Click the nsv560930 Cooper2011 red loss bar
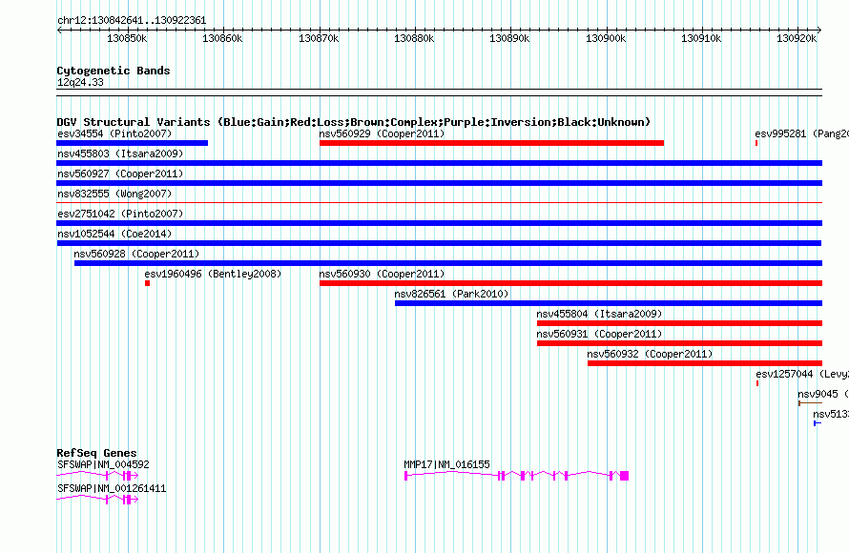This screenshot has height=553, width=849. [x=570, y=283]
